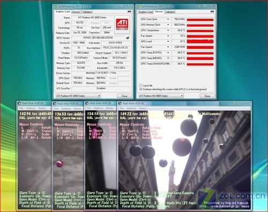
Task: Click the title icon of the 149.22 fps HDR IBL window
Action: 120,103
